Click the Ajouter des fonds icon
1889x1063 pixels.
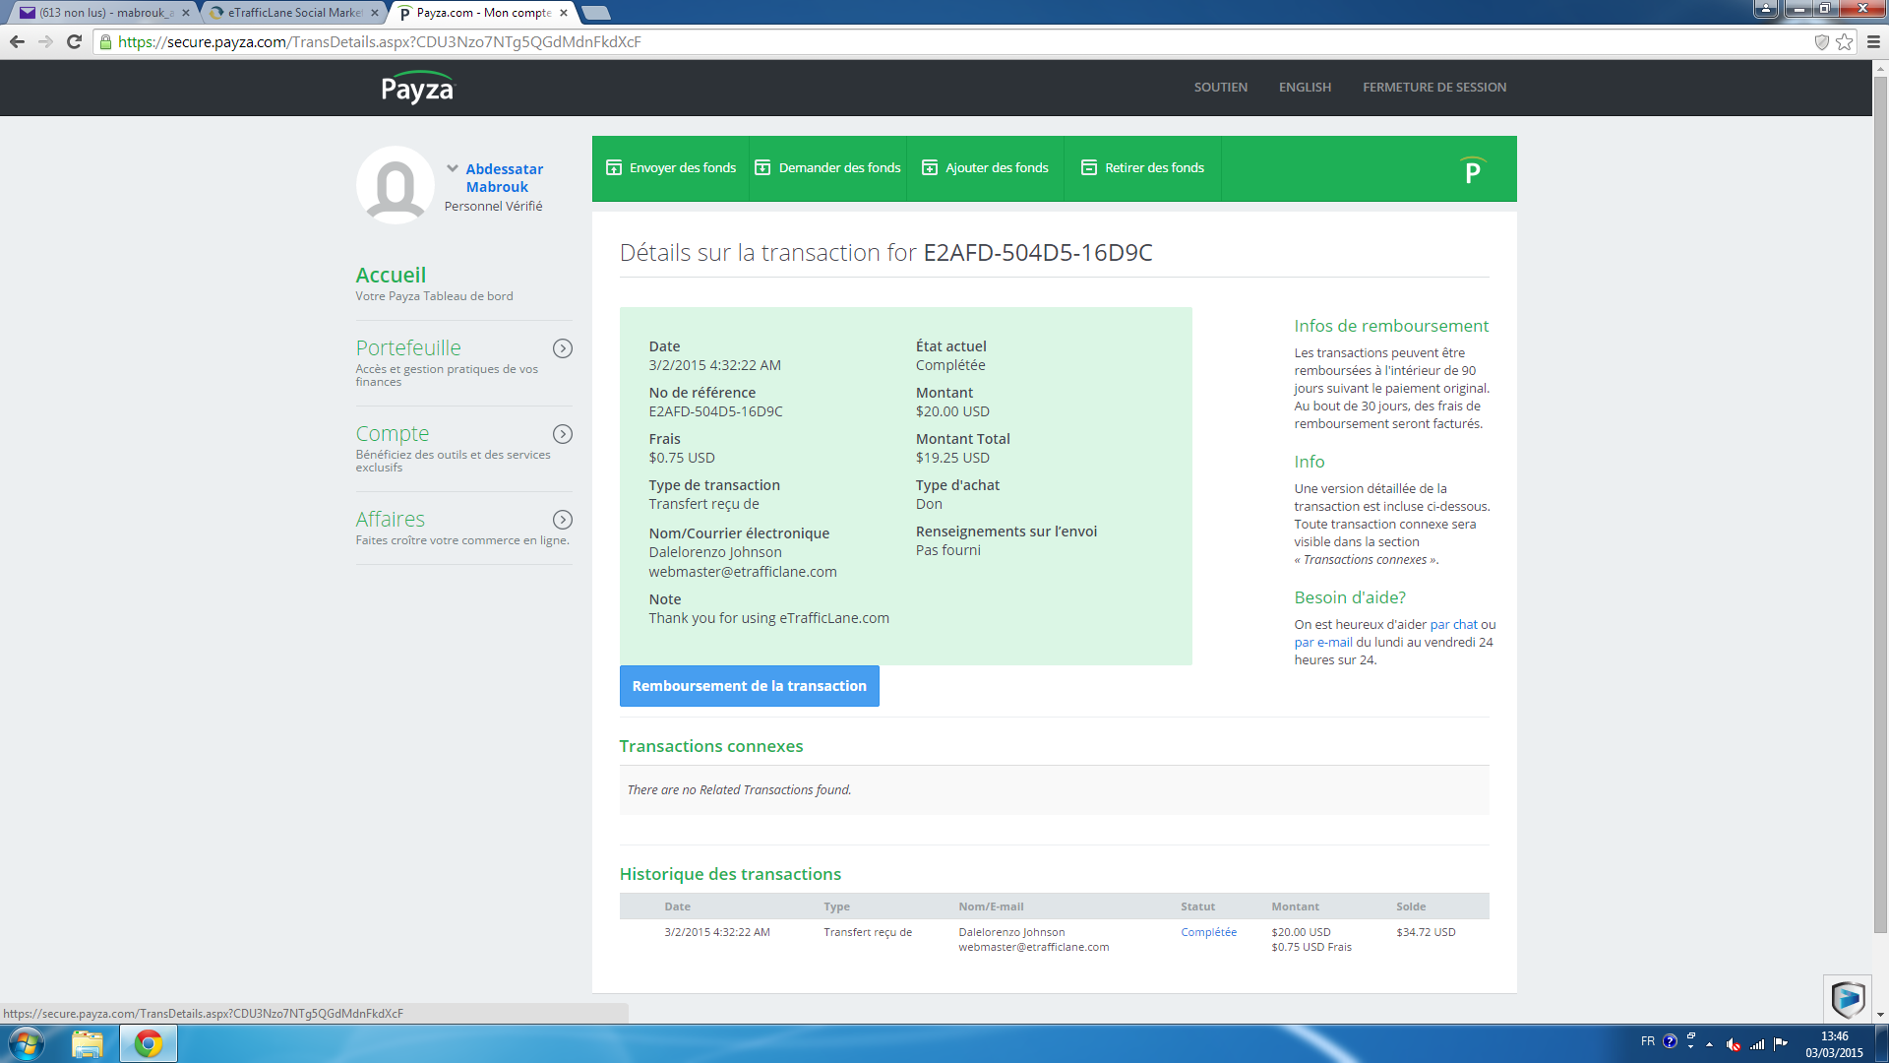pos(930,167)
